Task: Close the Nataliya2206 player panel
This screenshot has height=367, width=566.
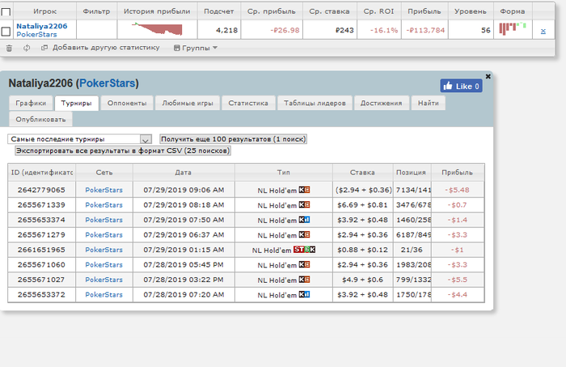Action: 488,76
